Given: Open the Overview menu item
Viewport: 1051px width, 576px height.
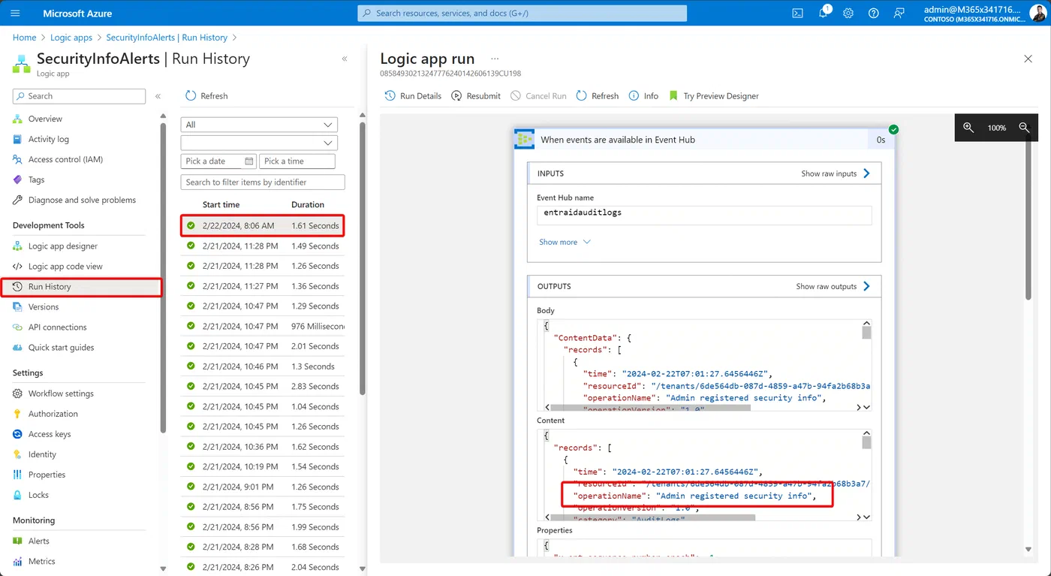Looking at the screenshot, I should (x=45, y=119).
